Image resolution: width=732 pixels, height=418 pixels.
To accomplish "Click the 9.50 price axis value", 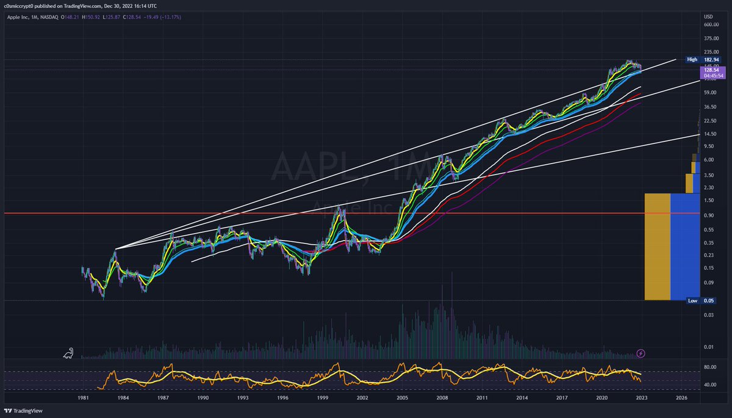I will (x=708, y=146).
